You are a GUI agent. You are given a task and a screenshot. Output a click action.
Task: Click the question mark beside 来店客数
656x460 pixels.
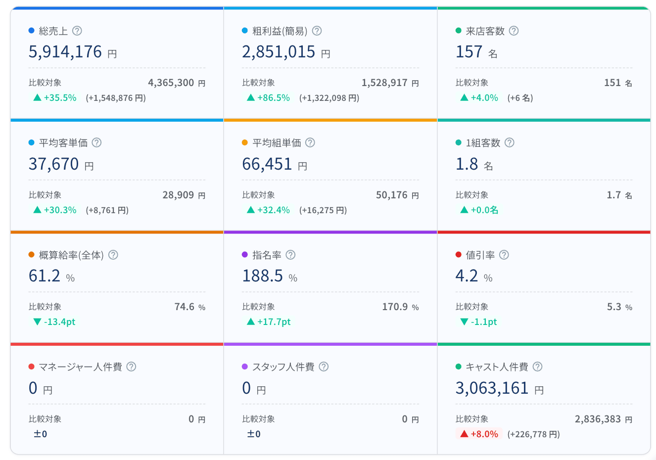514,31
